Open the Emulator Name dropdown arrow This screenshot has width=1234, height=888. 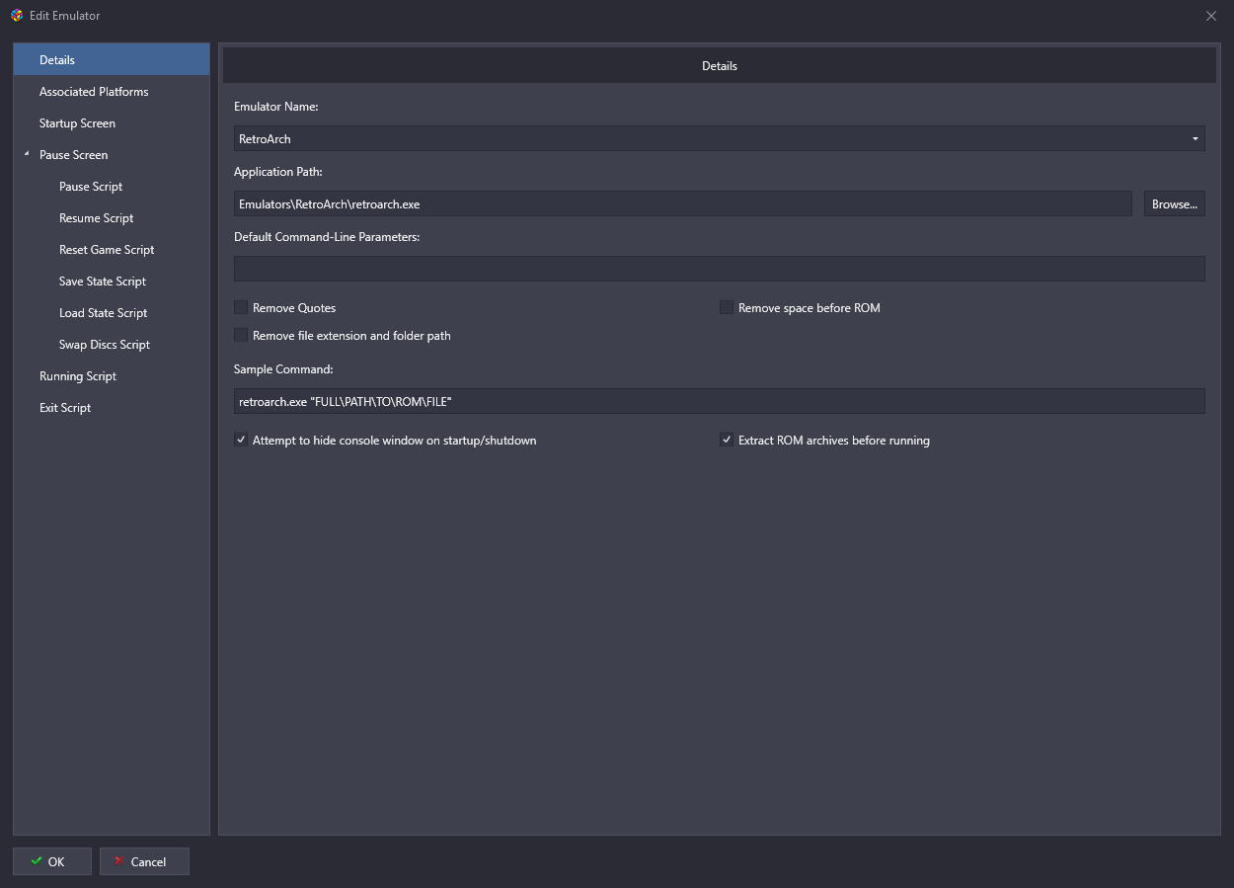pos(1195,139)
